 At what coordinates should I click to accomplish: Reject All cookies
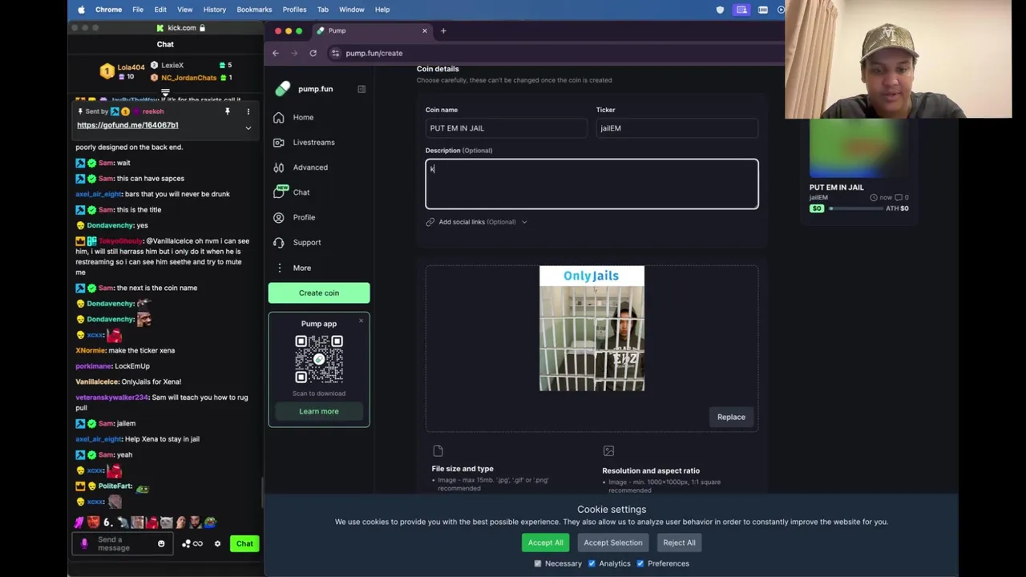(x=680, y=543)
